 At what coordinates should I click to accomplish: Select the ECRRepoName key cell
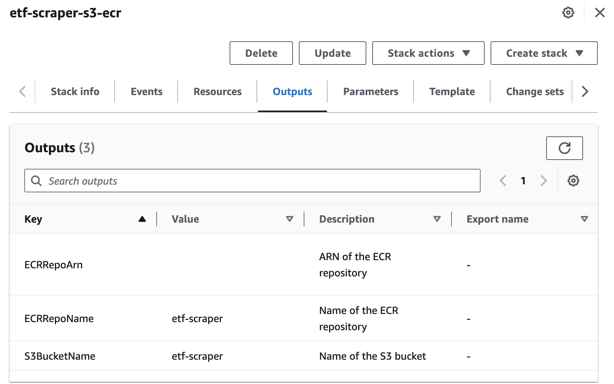coord(59,319)
